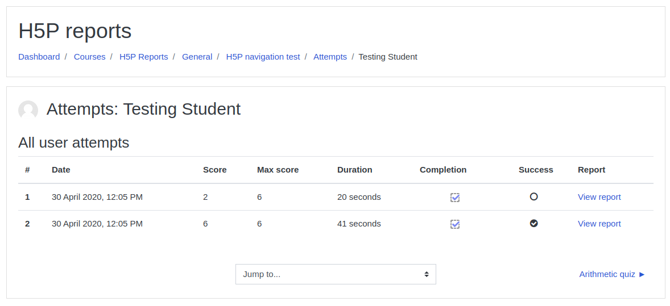Click the Success column header
The width and height of the screenshot is (670, 306).
(536, 170)
